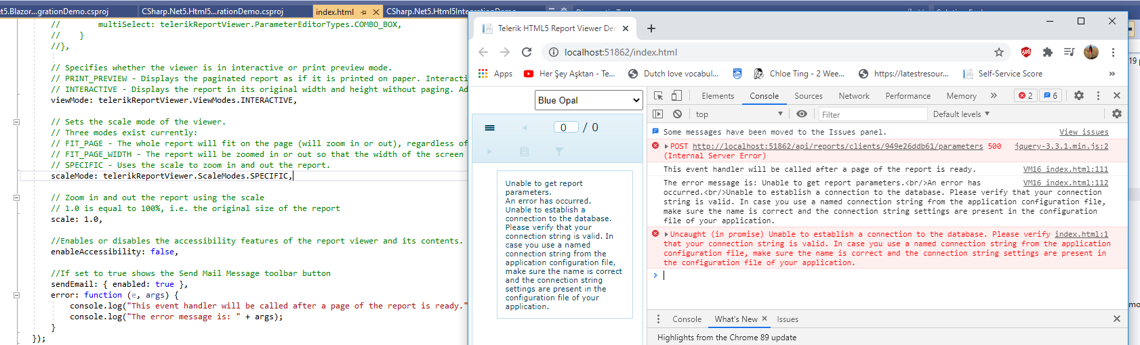Open the top JavaScript context dropdown
1140x345 pixels.
[739, 114]
